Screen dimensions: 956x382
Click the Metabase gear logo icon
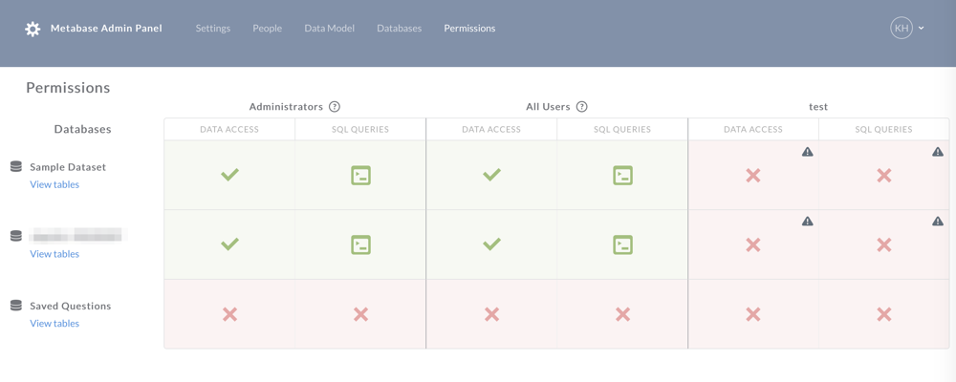(x=33, y=29)
